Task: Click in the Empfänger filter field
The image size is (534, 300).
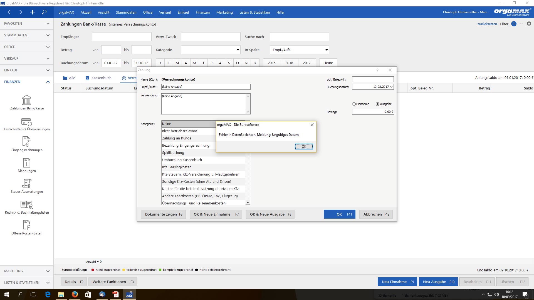Action: tap(122, 37)
